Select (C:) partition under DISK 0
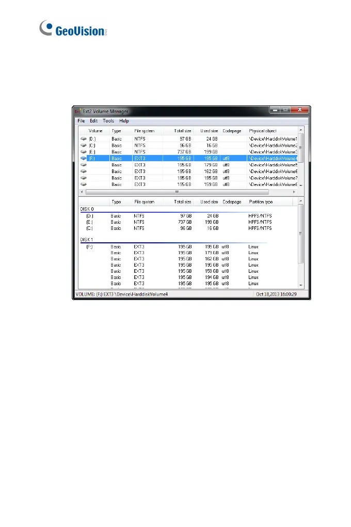Viewport: 351px width, 527px height. coord(90,228)
